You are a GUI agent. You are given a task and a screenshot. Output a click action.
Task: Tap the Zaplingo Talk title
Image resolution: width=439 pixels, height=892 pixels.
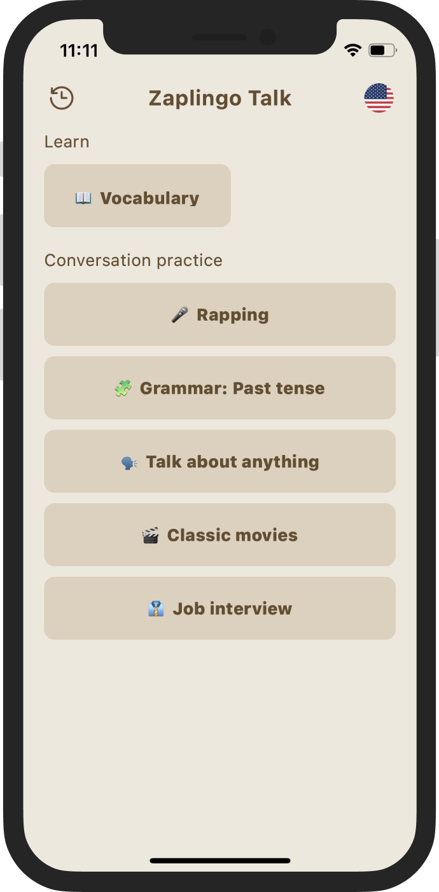pyautogui.click(x=219, y=98)
